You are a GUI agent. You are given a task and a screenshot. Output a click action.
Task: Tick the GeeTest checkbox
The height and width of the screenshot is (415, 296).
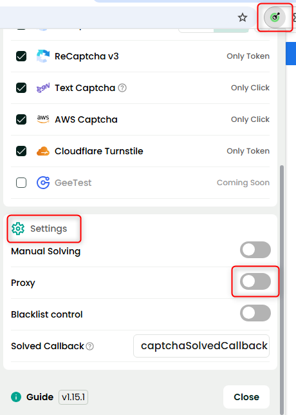pyautogui.click(x=21, y=183)
